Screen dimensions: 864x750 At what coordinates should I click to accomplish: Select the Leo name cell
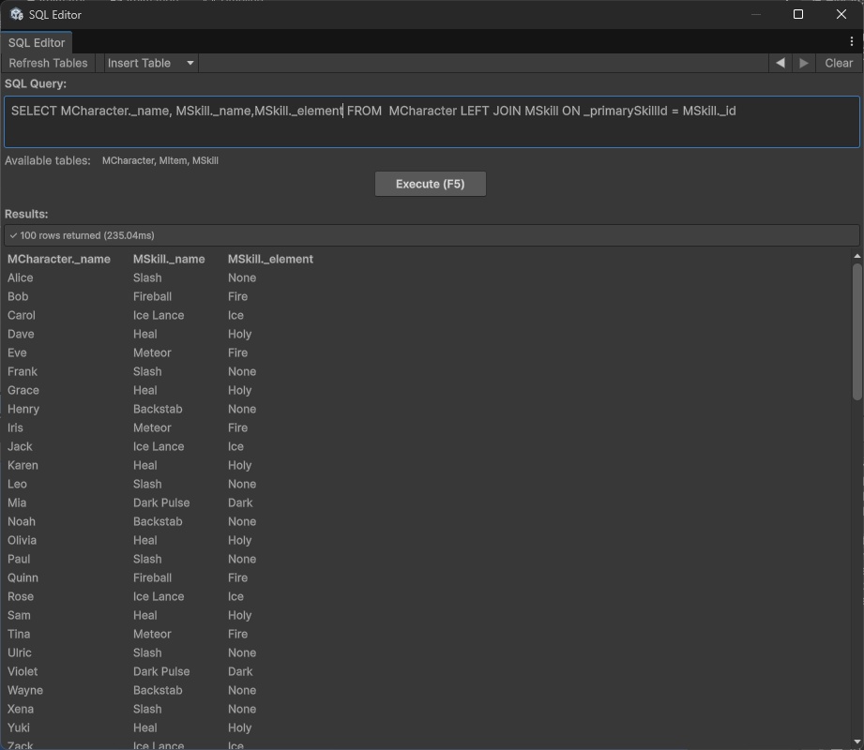[x=17, y=484]
